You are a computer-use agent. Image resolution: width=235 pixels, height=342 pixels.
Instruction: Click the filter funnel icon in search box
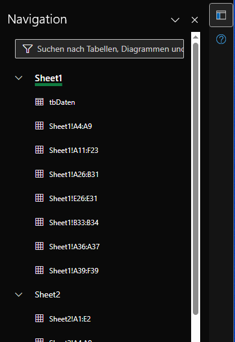click(28, 49)
